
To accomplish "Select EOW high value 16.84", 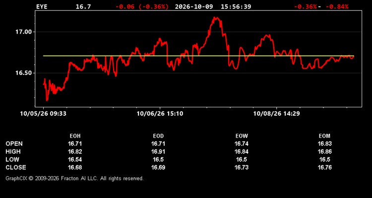I will pos(242,151).
